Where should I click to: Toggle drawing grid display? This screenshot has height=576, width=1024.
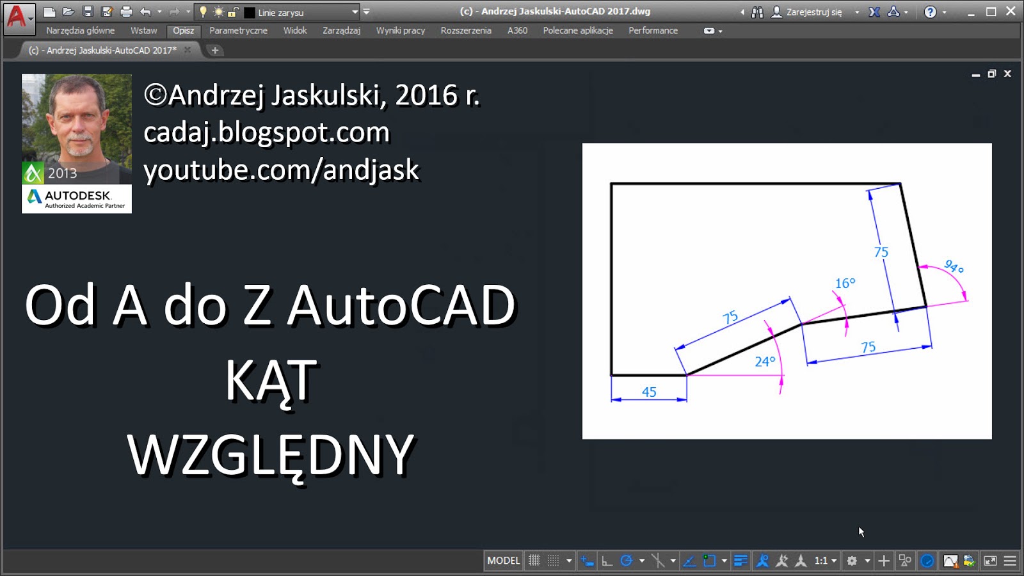534,561
